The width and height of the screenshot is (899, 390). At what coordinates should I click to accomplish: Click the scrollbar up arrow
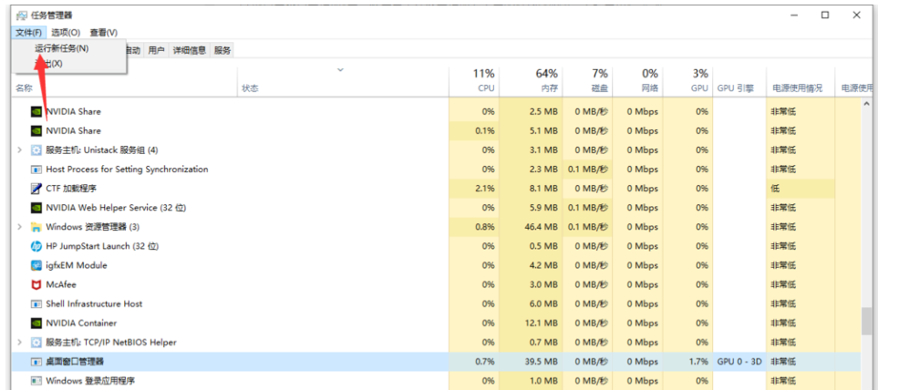pos(866,104)
